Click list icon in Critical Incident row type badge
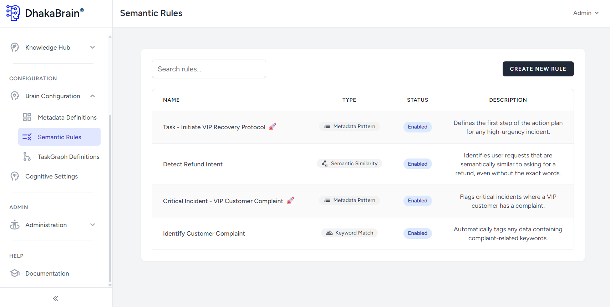Image resolution: width=610 pixels, height=307 pixels. point(327,200)
